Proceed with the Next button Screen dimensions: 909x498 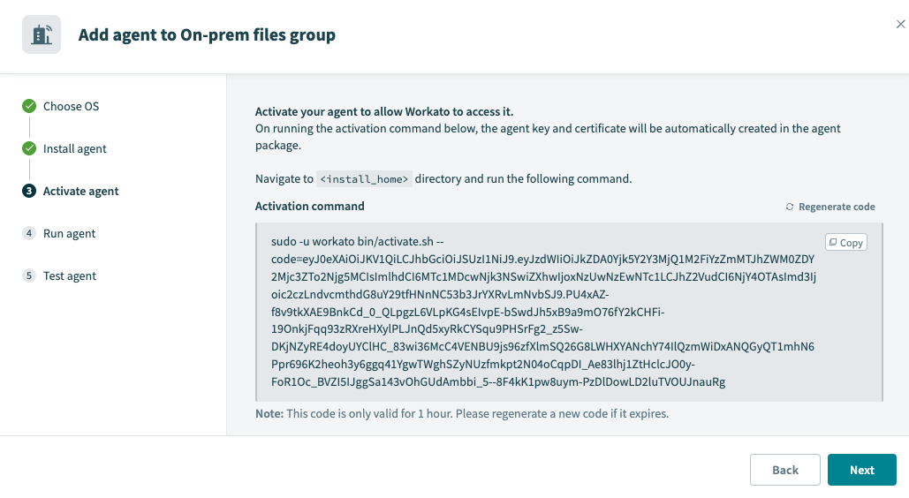861,470
